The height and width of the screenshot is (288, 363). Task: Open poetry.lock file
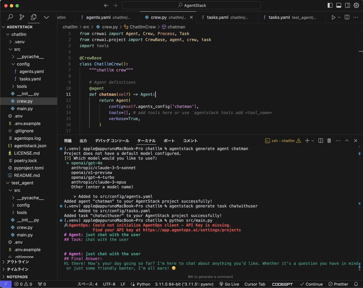point(25,161)
